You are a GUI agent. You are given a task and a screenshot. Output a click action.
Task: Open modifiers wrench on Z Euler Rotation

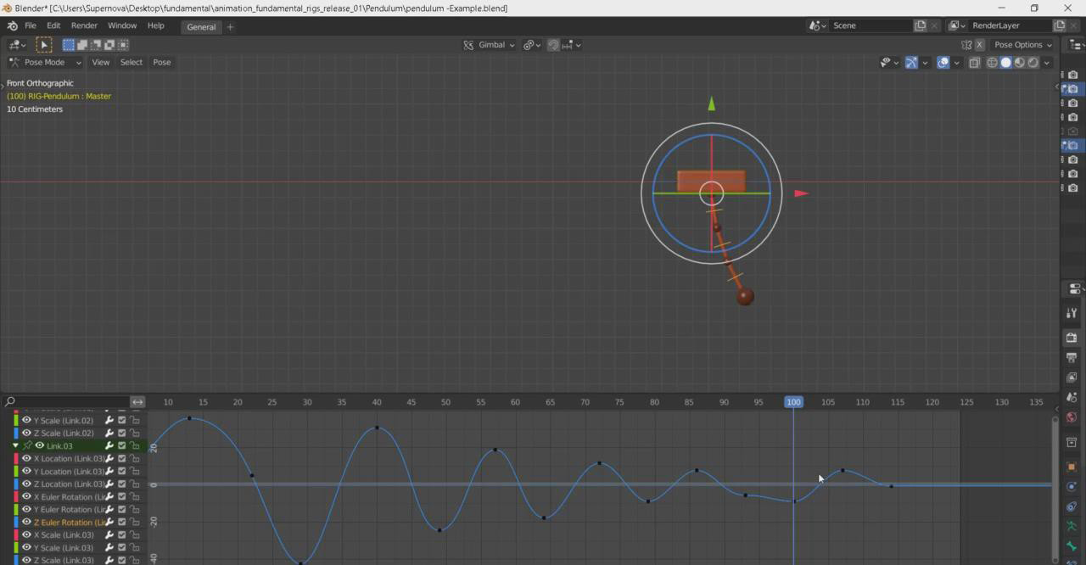coord(109,523)
